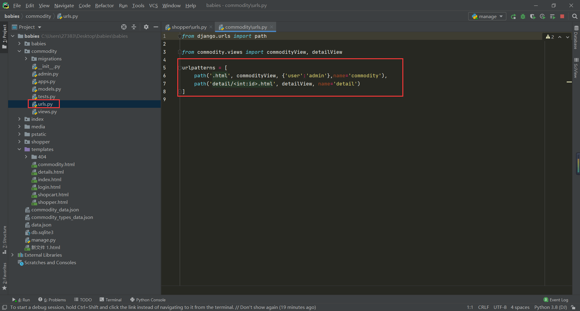Click the yellow warning stripe marker

(x=569, y=82)
